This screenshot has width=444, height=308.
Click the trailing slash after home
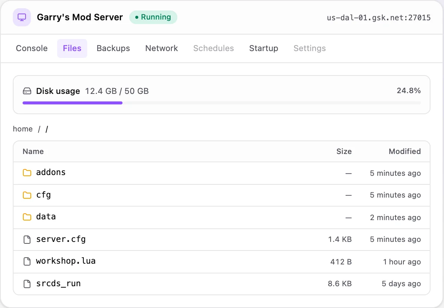pyautogui.click(x=47, y=129)
